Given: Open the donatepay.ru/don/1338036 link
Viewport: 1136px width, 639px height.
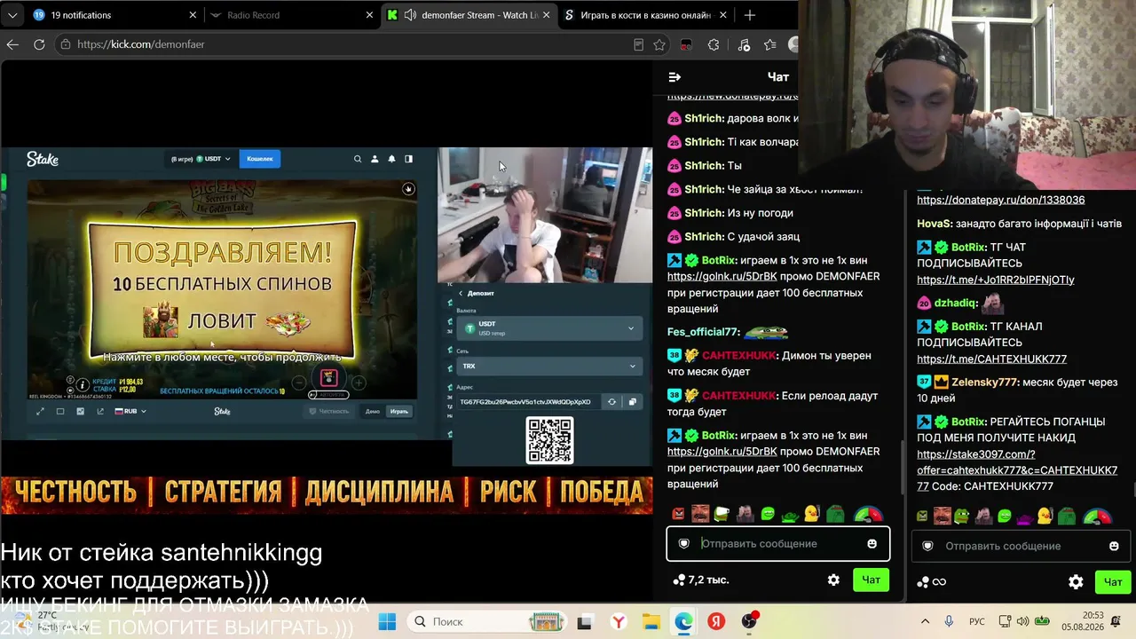Looking at the screenshot, I should pyautogui.click(x=1000, y=200).
